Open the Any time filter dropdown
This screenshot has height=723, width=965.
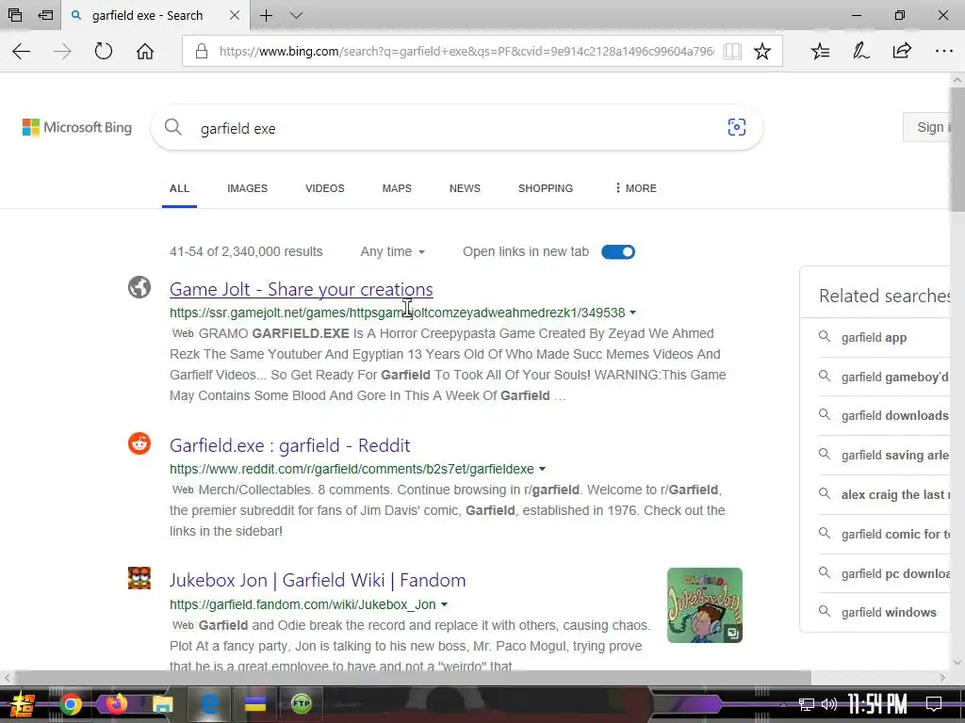point(392,252)
